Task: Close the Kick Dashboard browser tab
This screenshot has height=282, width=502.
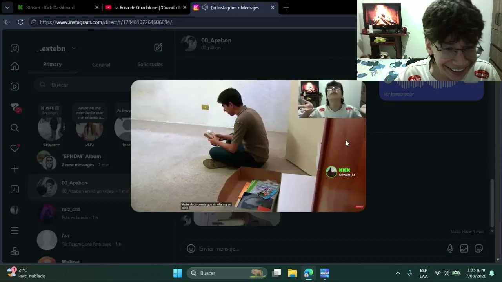Action: click(x=97, y=7)
